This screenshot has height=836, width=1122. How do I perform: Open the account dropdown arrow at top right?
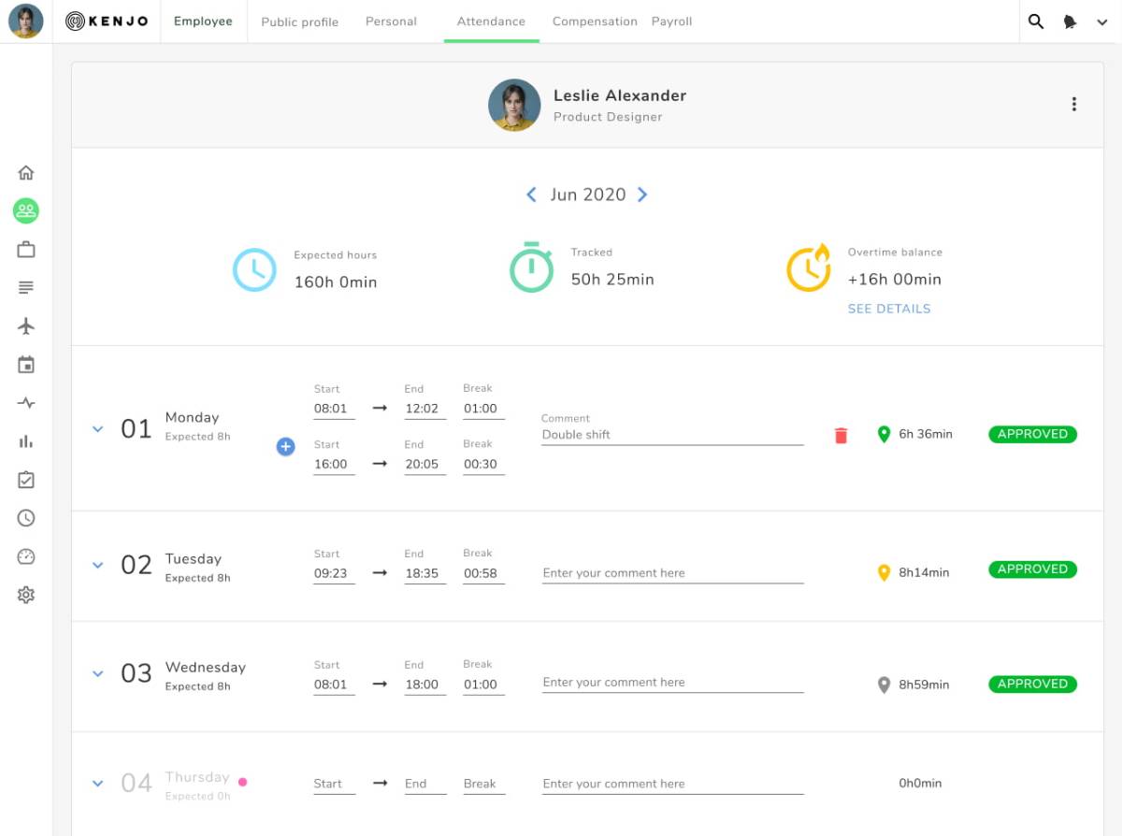(x=1102, y=22)
